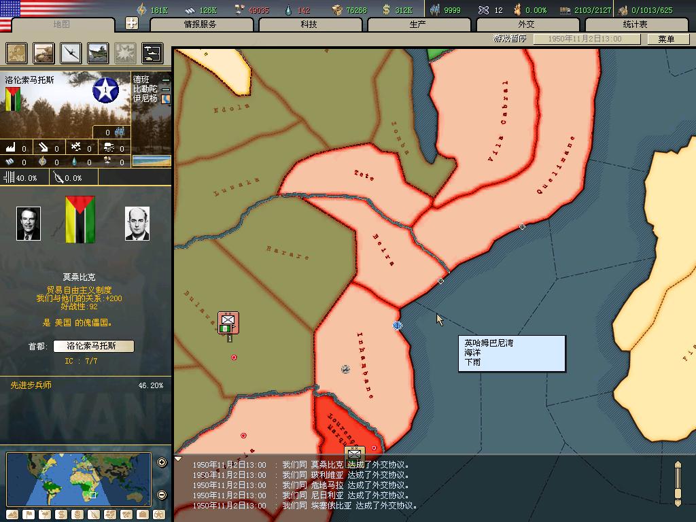The width and height of the screenshot is (696, 522).
Task: Switch to weather map mode icon
Action: 45,515
